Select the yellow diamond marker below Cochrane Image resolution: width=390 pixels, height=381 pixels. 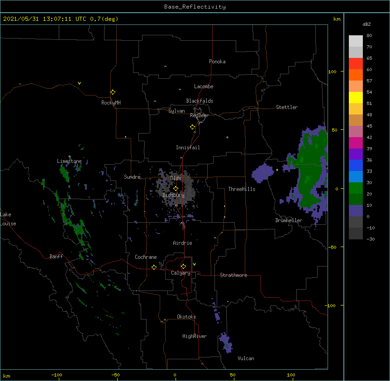(154, 267)
